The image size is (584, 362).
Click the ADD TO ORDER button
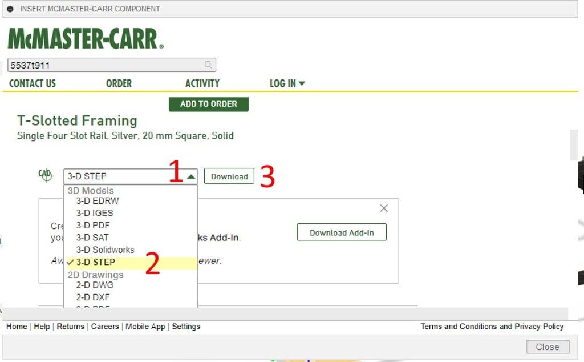[x=209, y=104]
